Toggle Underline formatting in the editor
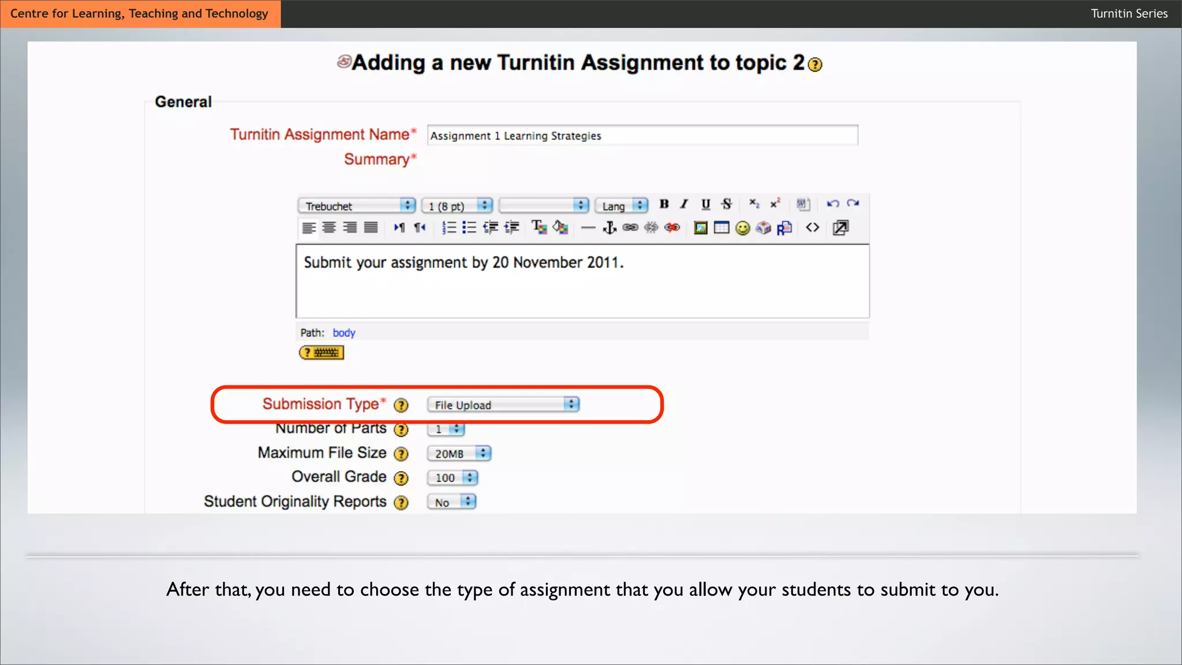The image size is (1182, 665). [705, 204]
